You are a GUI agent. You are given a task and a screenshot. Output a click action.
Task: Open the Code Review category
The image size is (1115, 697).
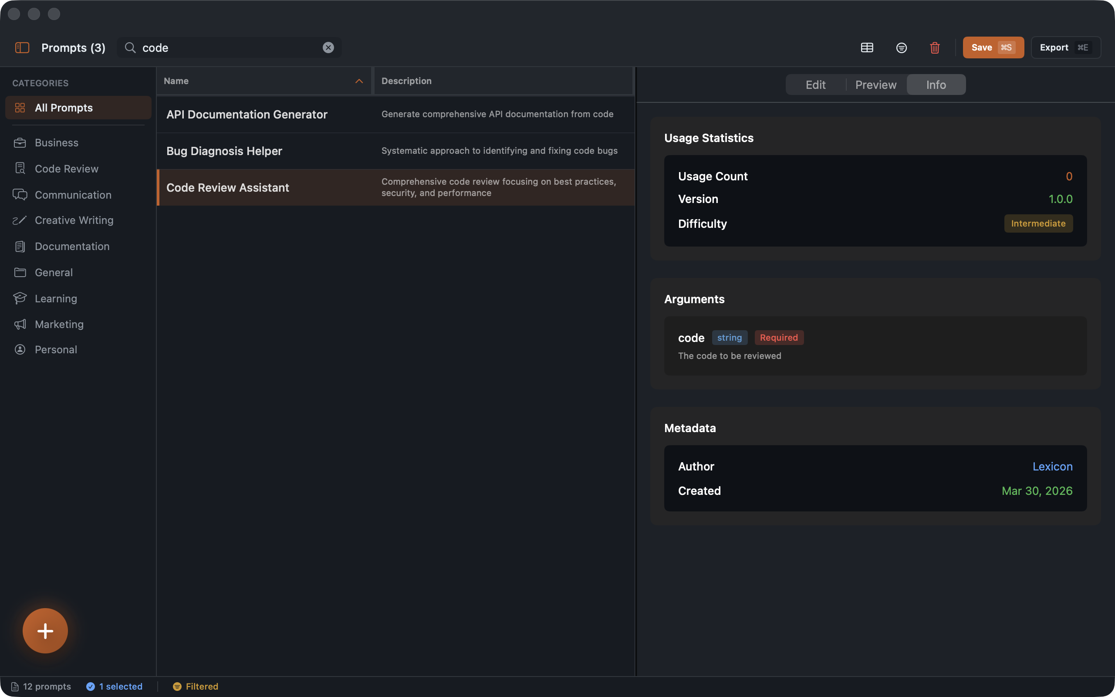[78, 169]
